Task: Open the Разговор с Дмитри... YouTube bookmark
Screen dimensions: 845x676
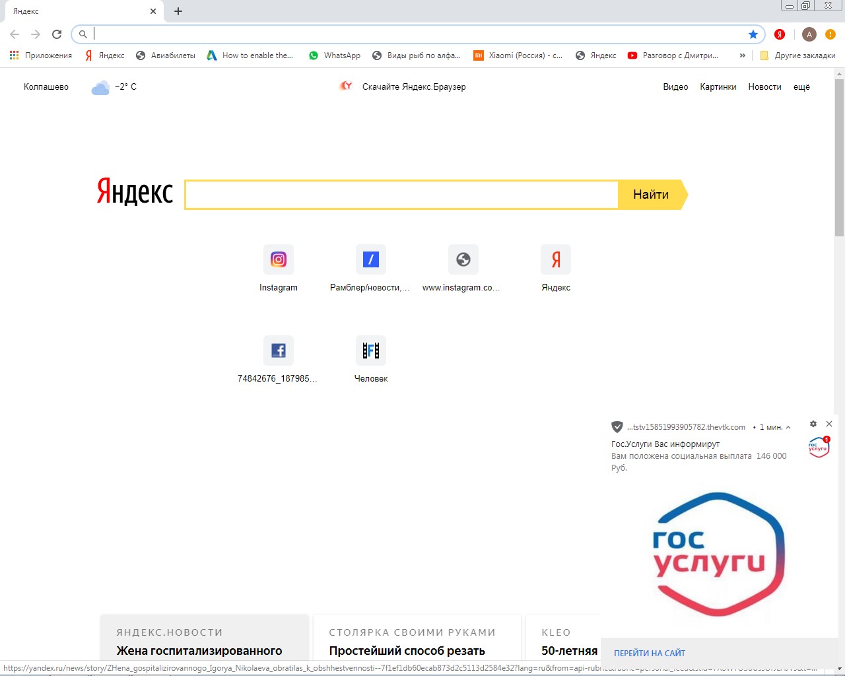Action: (x=673, y=55)
